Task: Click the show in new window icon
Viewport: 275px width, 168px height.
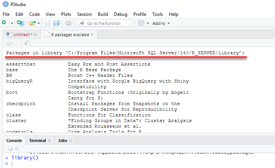Action: pos(27,43)
